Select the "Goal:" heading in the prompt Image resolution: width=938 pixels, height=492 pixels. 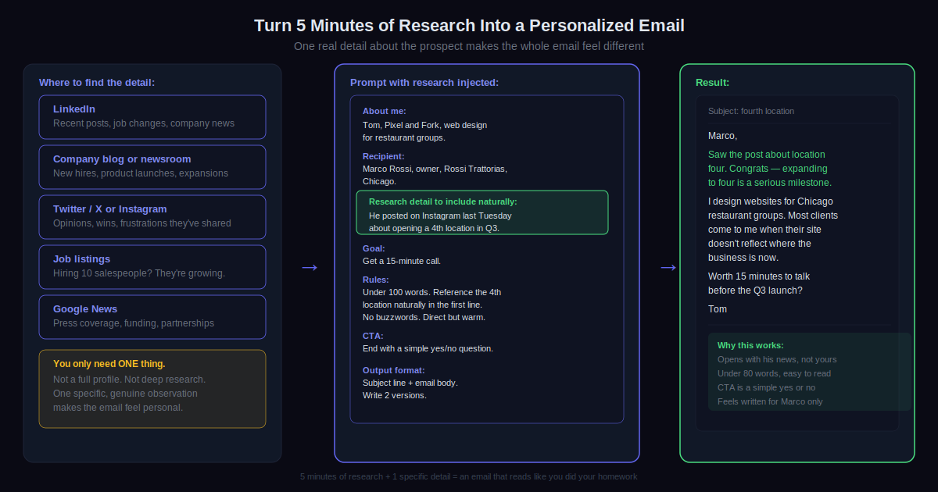(374, 248)
